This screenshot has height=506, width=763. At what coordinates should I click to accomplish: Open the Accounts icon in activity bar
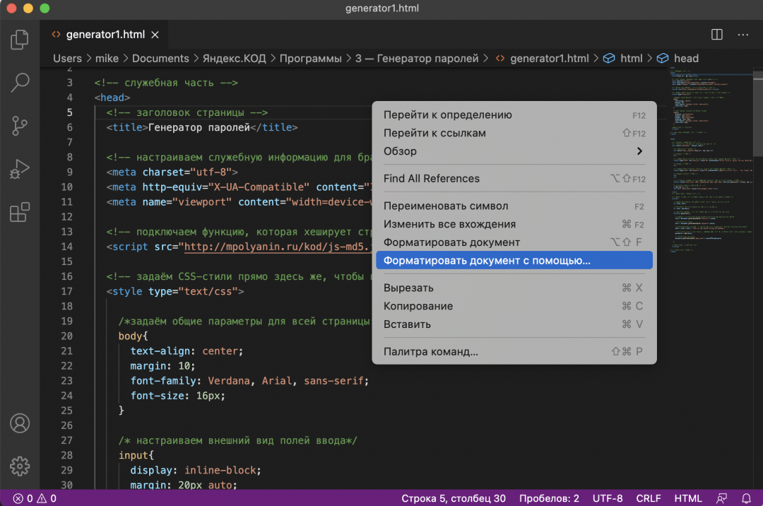[20, 423]
